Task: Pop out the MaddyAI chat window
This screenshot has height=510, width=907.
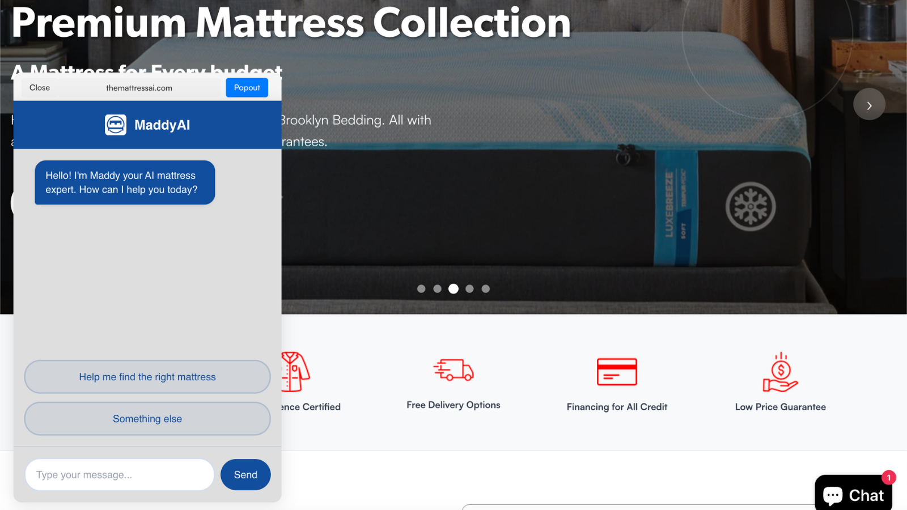Action: [247, 88]
